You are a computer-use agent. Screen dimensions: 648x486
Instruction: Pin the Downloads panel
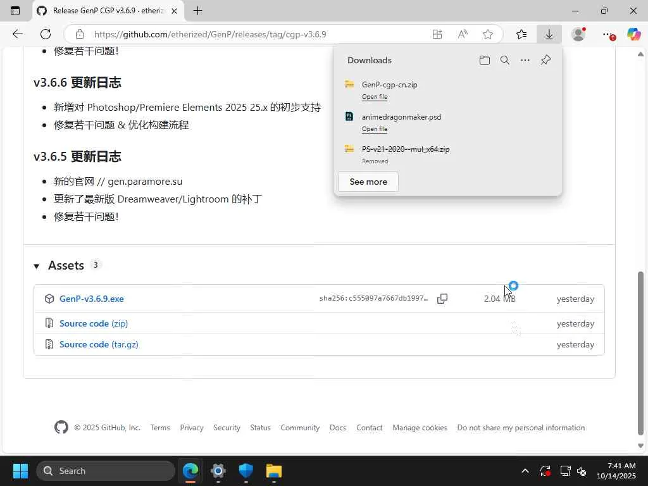[x=545, y=60]
